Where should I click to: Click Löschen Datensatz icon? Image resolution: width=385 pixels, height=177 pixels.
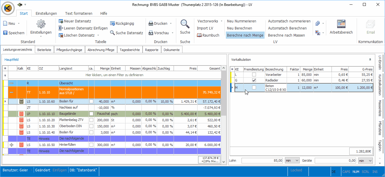click(61, 35)
